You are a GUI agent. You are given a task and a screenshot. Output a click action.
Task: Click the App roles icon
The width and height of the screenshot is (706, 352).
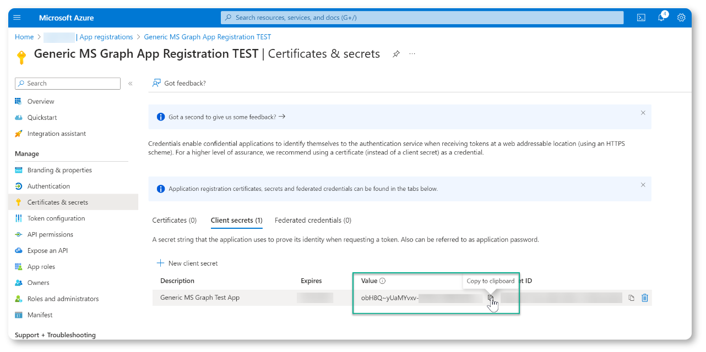click(18, 267)
